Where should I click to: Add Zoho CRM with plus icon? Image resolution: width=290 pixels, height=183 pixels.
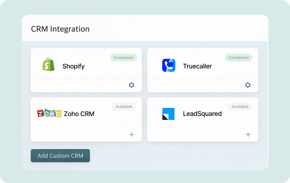click(132, 134)
